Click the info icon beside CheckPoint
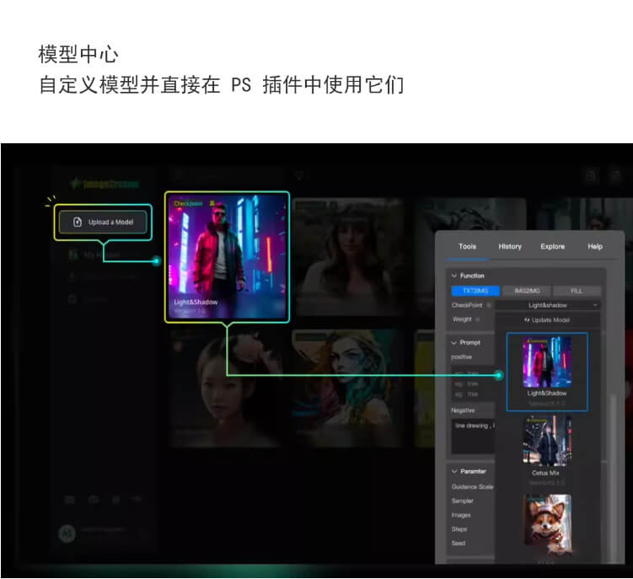The image size is (633, 579). coord(489,305)
